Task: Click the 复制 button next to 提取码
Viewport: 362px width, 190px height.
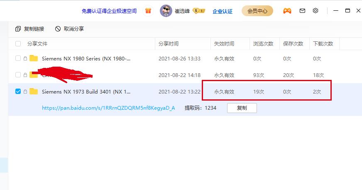Action: point(242,108)
